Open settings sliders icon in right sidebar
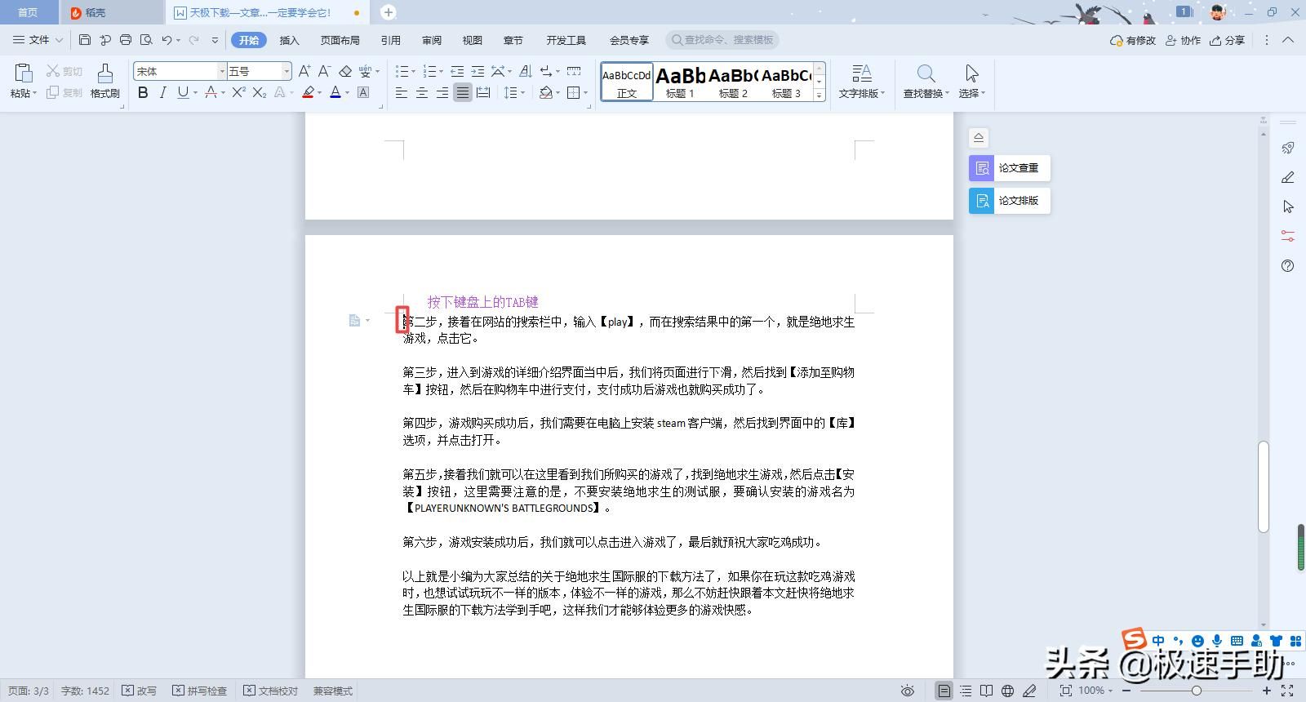 coord(1288,236)
